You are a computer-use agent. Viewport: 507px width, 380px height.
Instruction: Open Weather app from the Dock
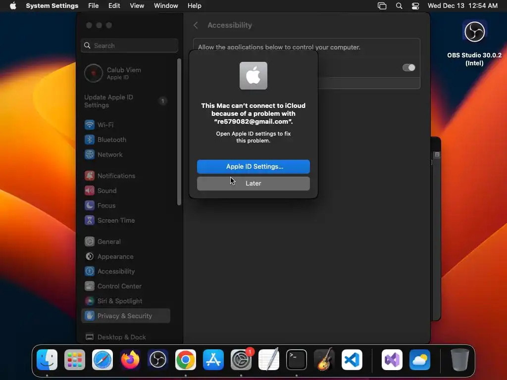tap(420, 360)
